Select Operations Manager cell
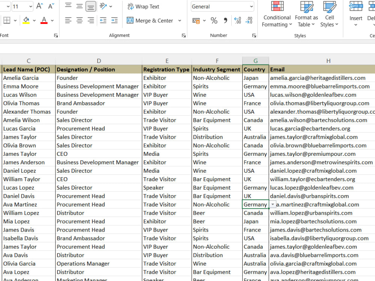 99,263
